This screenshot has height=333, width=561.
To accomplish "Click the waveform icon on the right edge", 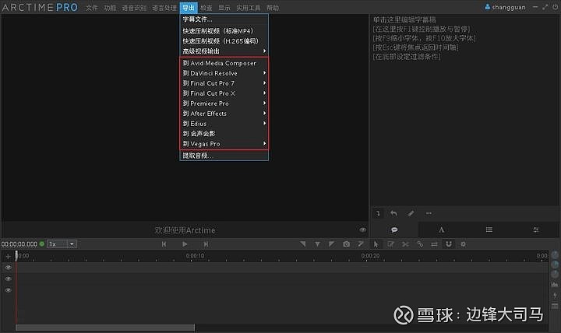I will click(x=555, y=285).
